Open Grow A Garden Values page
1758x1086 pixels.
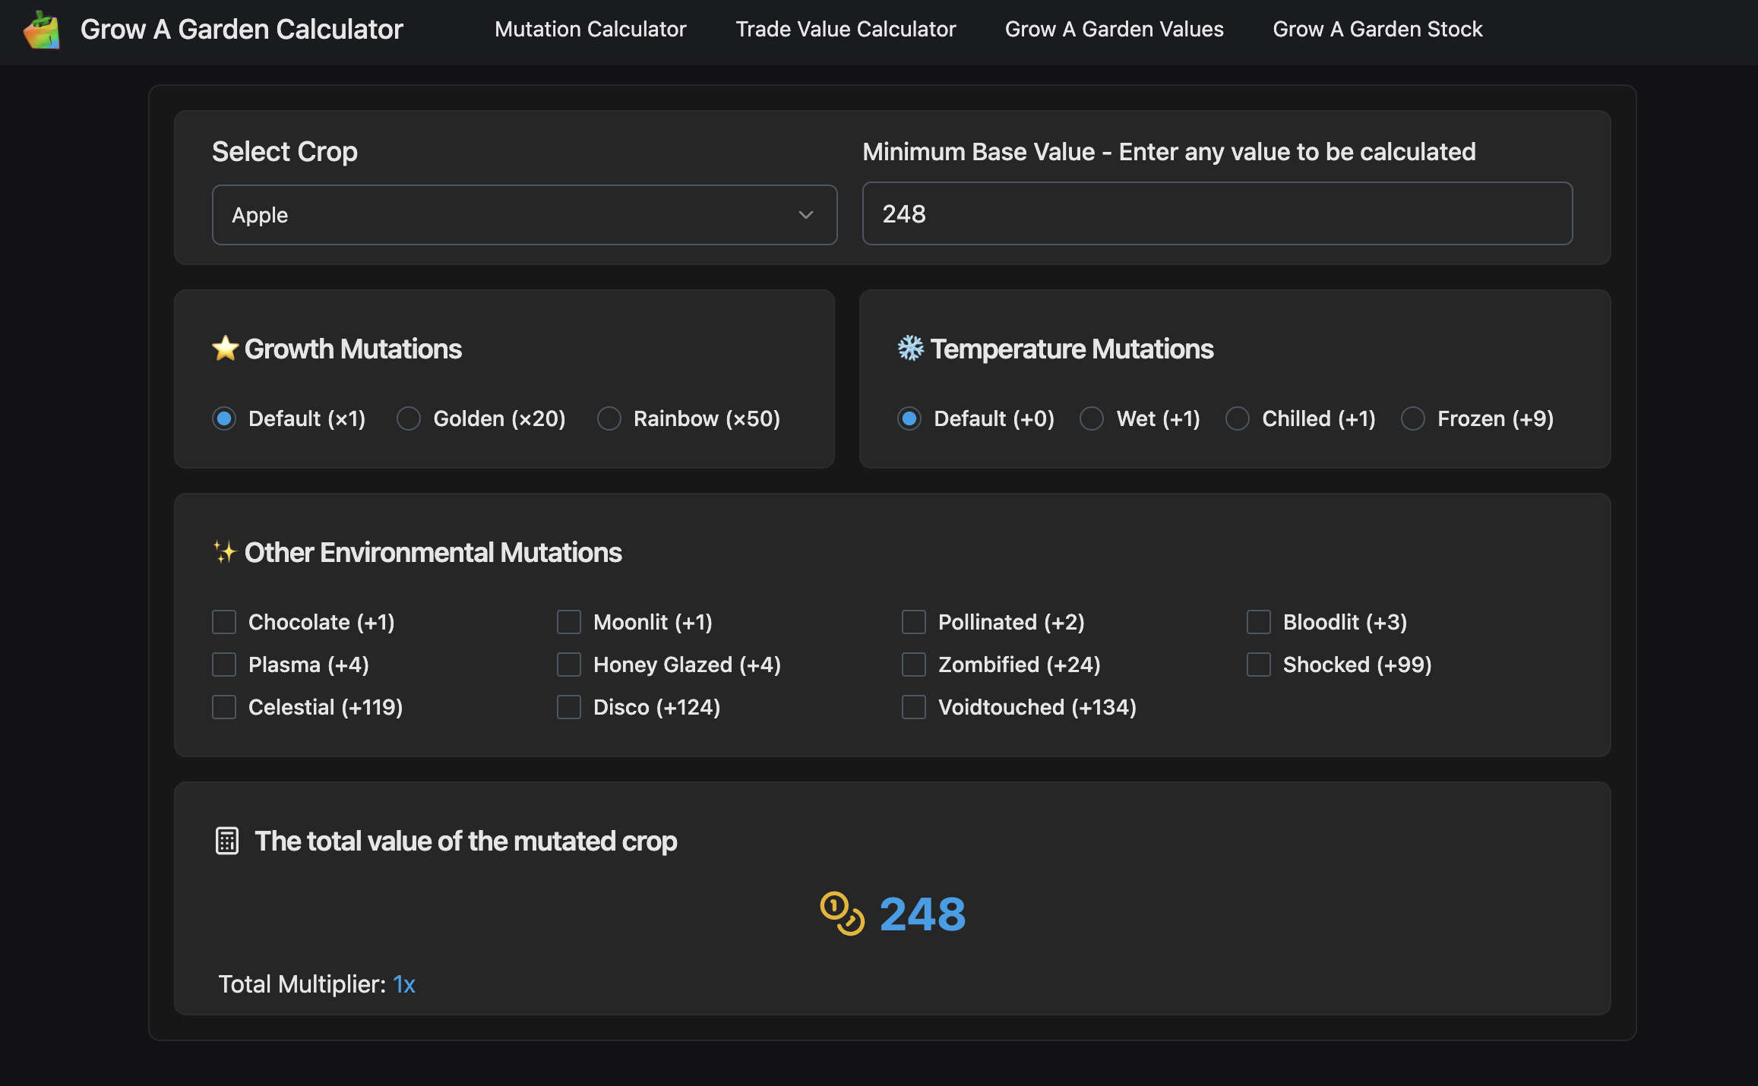pos(1114,29)
